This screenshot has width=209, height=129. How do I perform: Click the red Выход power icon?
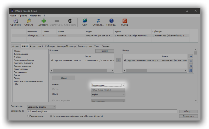[125, 21]
